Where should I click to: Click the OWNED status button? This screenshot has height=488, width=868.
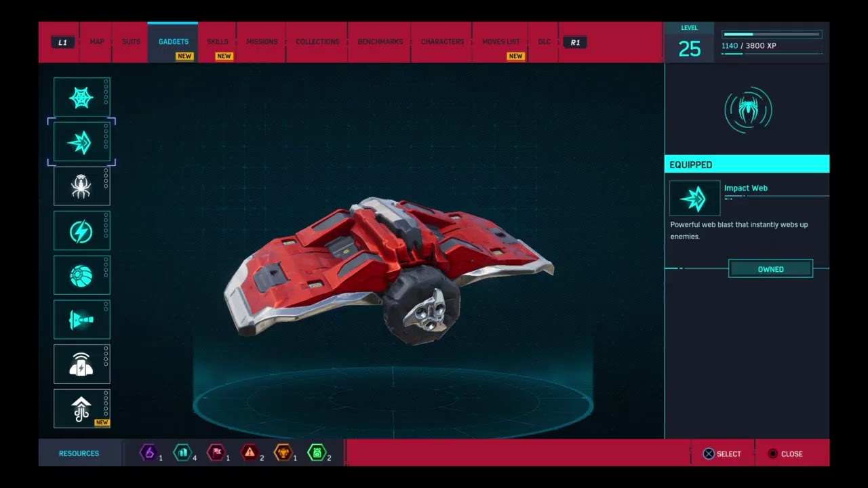[770, 269]
